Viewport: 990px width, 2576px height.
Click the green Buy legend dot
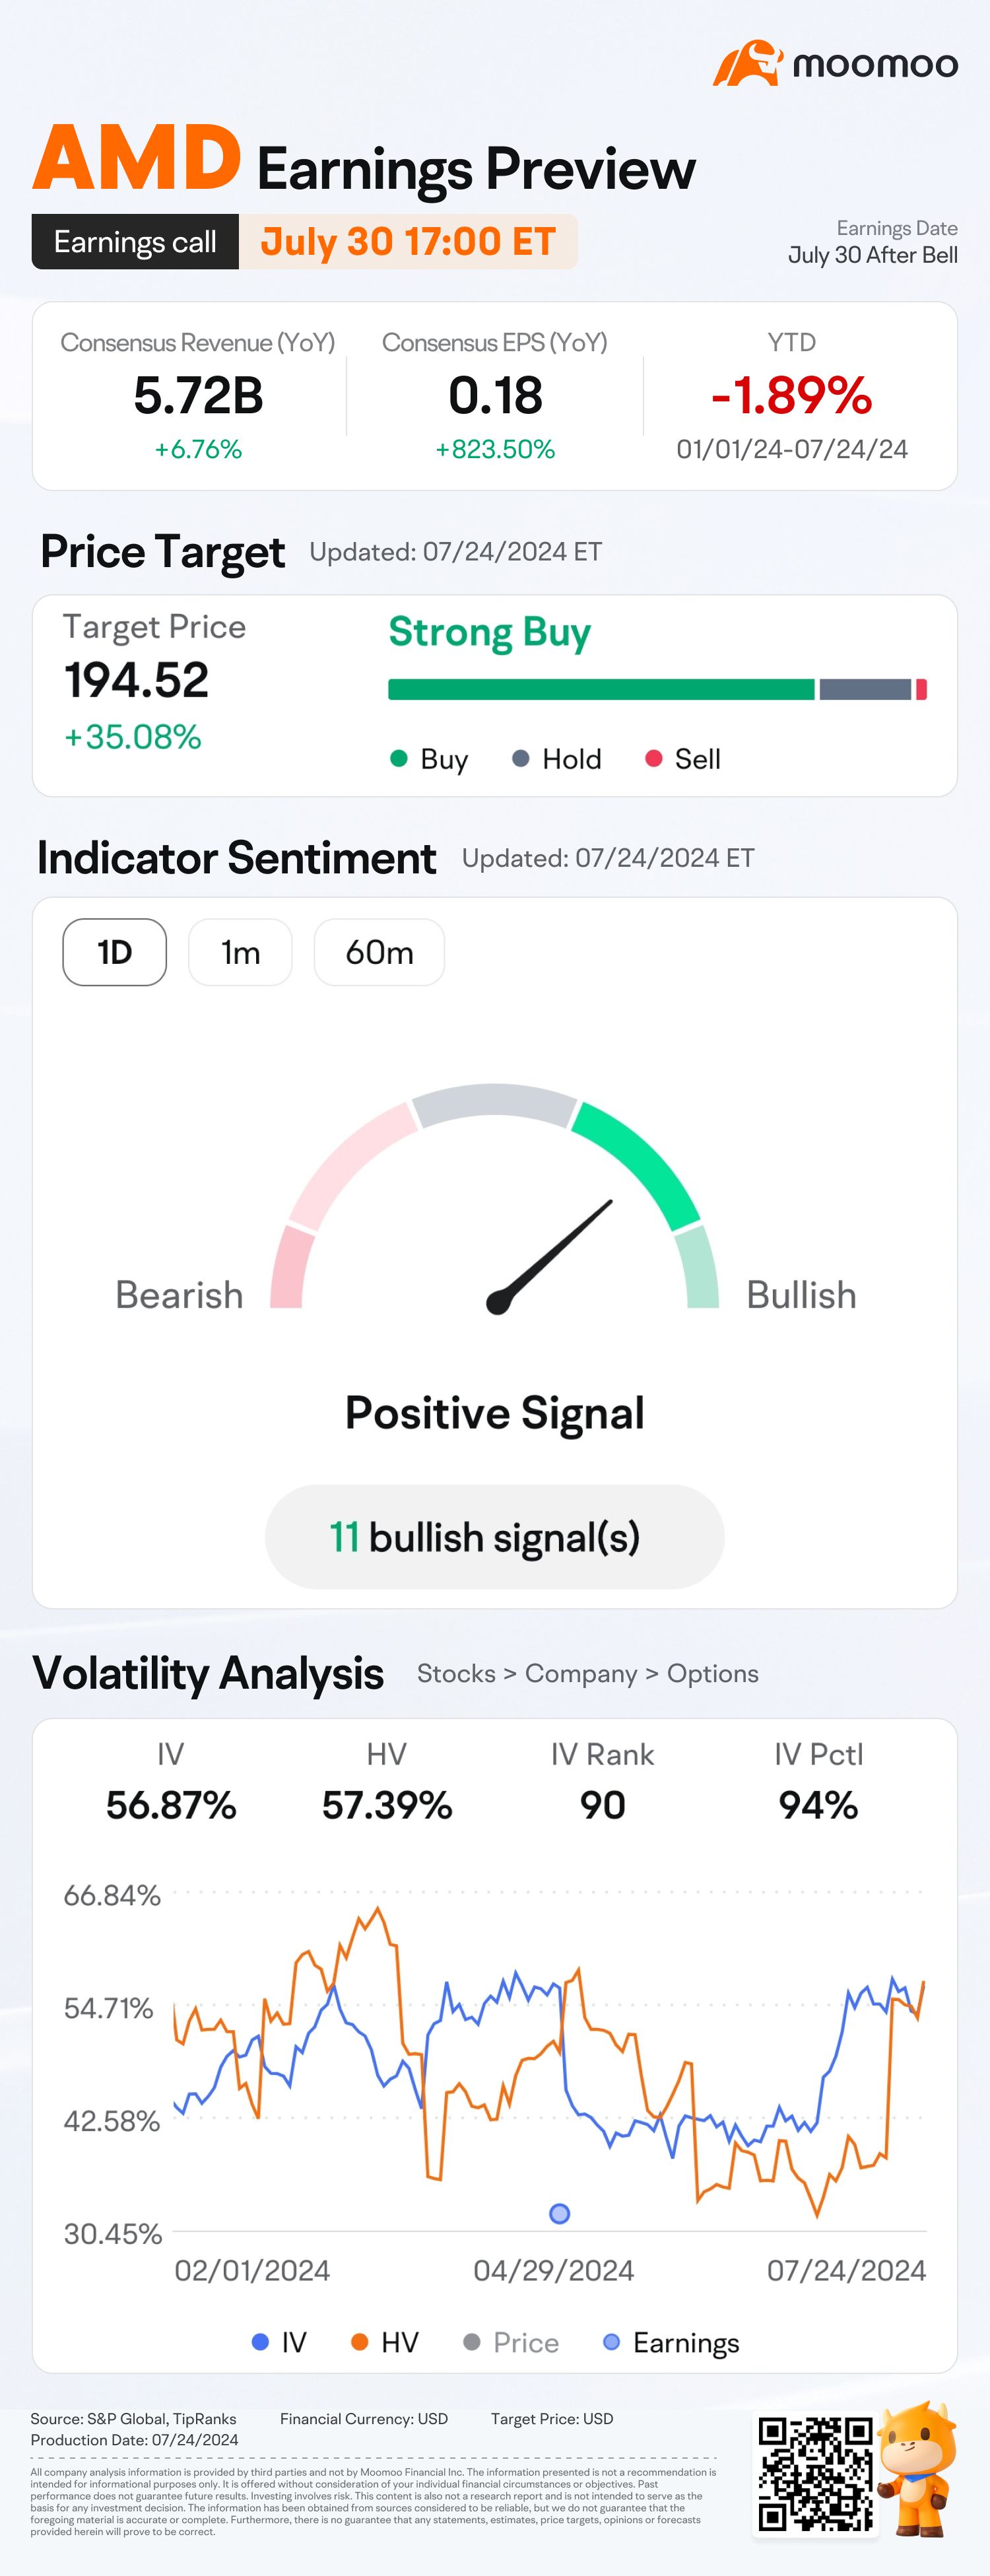[398, 758]
